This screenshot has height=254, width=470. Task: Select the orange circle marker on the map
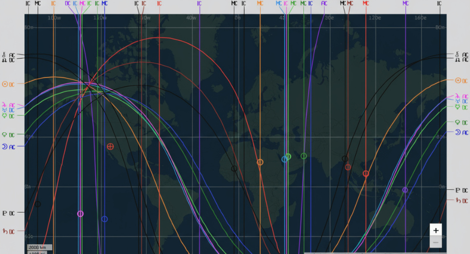click(260, 162)
